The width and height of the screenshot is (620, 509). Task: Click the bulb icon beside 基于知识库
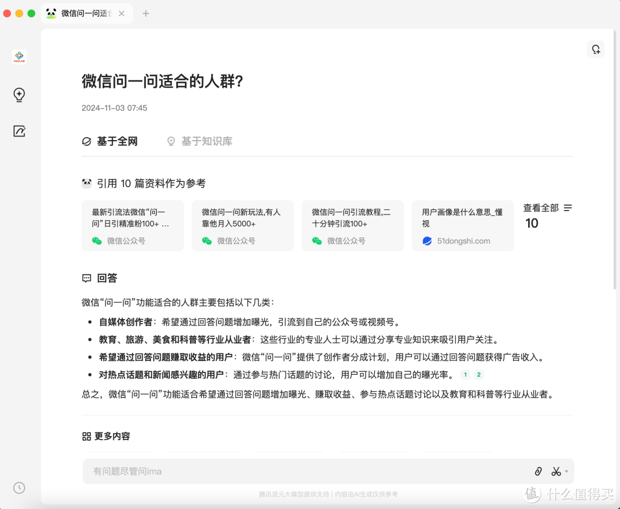(x=171, y=142)
